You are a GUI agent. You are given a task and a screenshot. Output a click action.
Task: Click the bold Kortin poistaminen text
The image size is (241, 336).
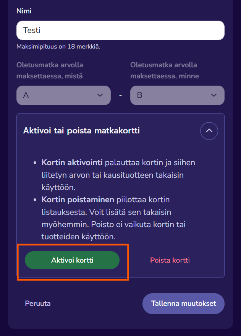pyautogui.click(x=78, y=200)
